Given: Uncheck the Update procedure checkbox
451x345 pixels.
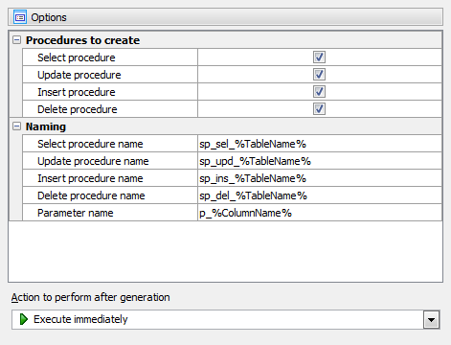Looking at the screenshot, I should [319, 75].
